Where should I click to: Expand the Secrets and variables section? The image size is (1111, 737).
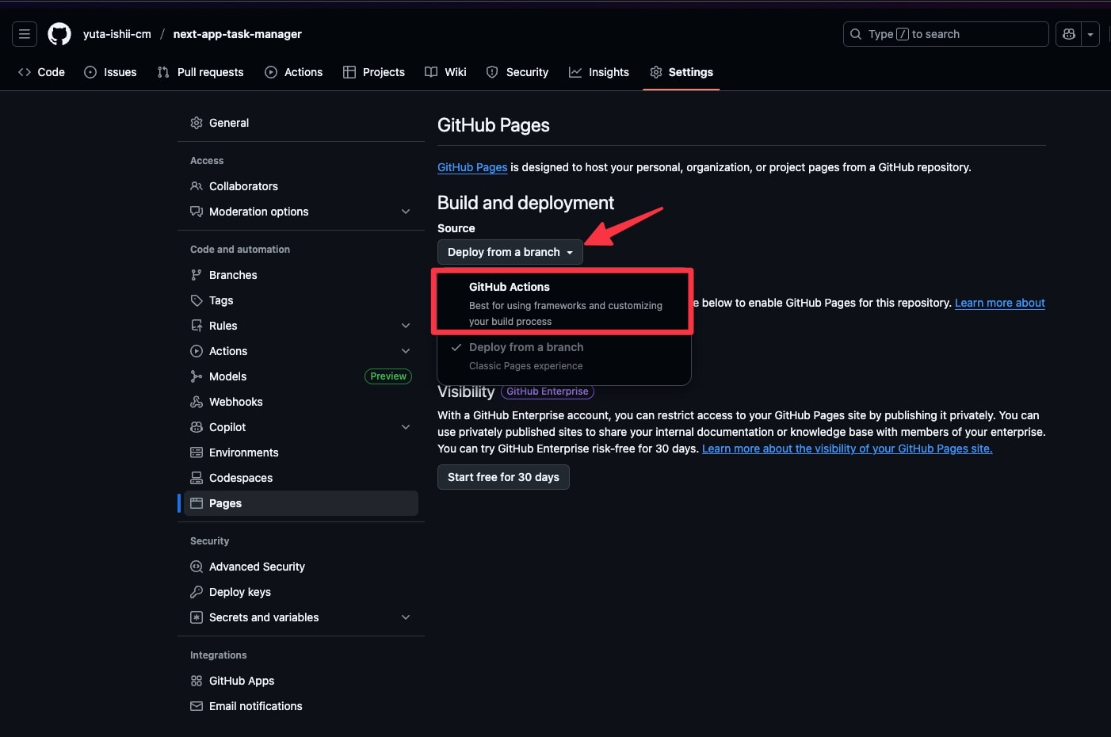(406, 617)
